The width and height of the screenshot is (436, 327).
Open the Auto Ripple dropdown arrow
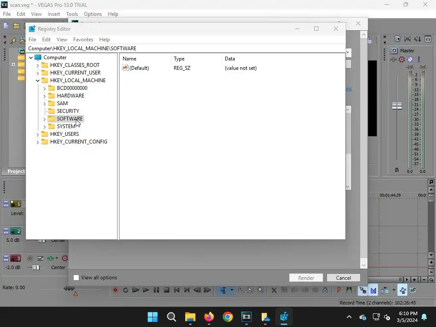(394, 290)
